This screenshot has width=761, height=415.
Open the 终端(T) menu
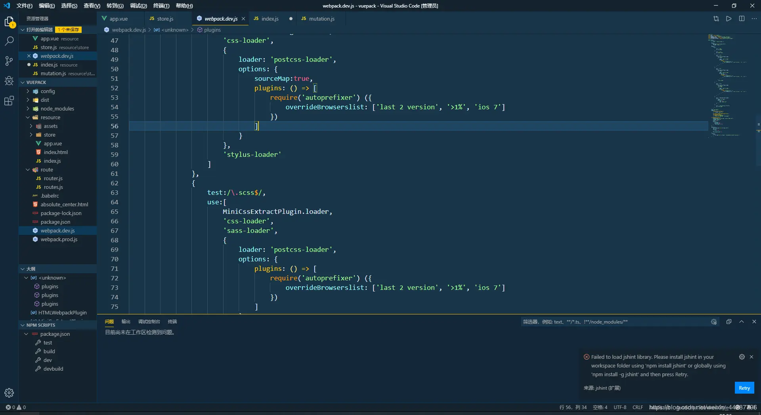(161, 6)
